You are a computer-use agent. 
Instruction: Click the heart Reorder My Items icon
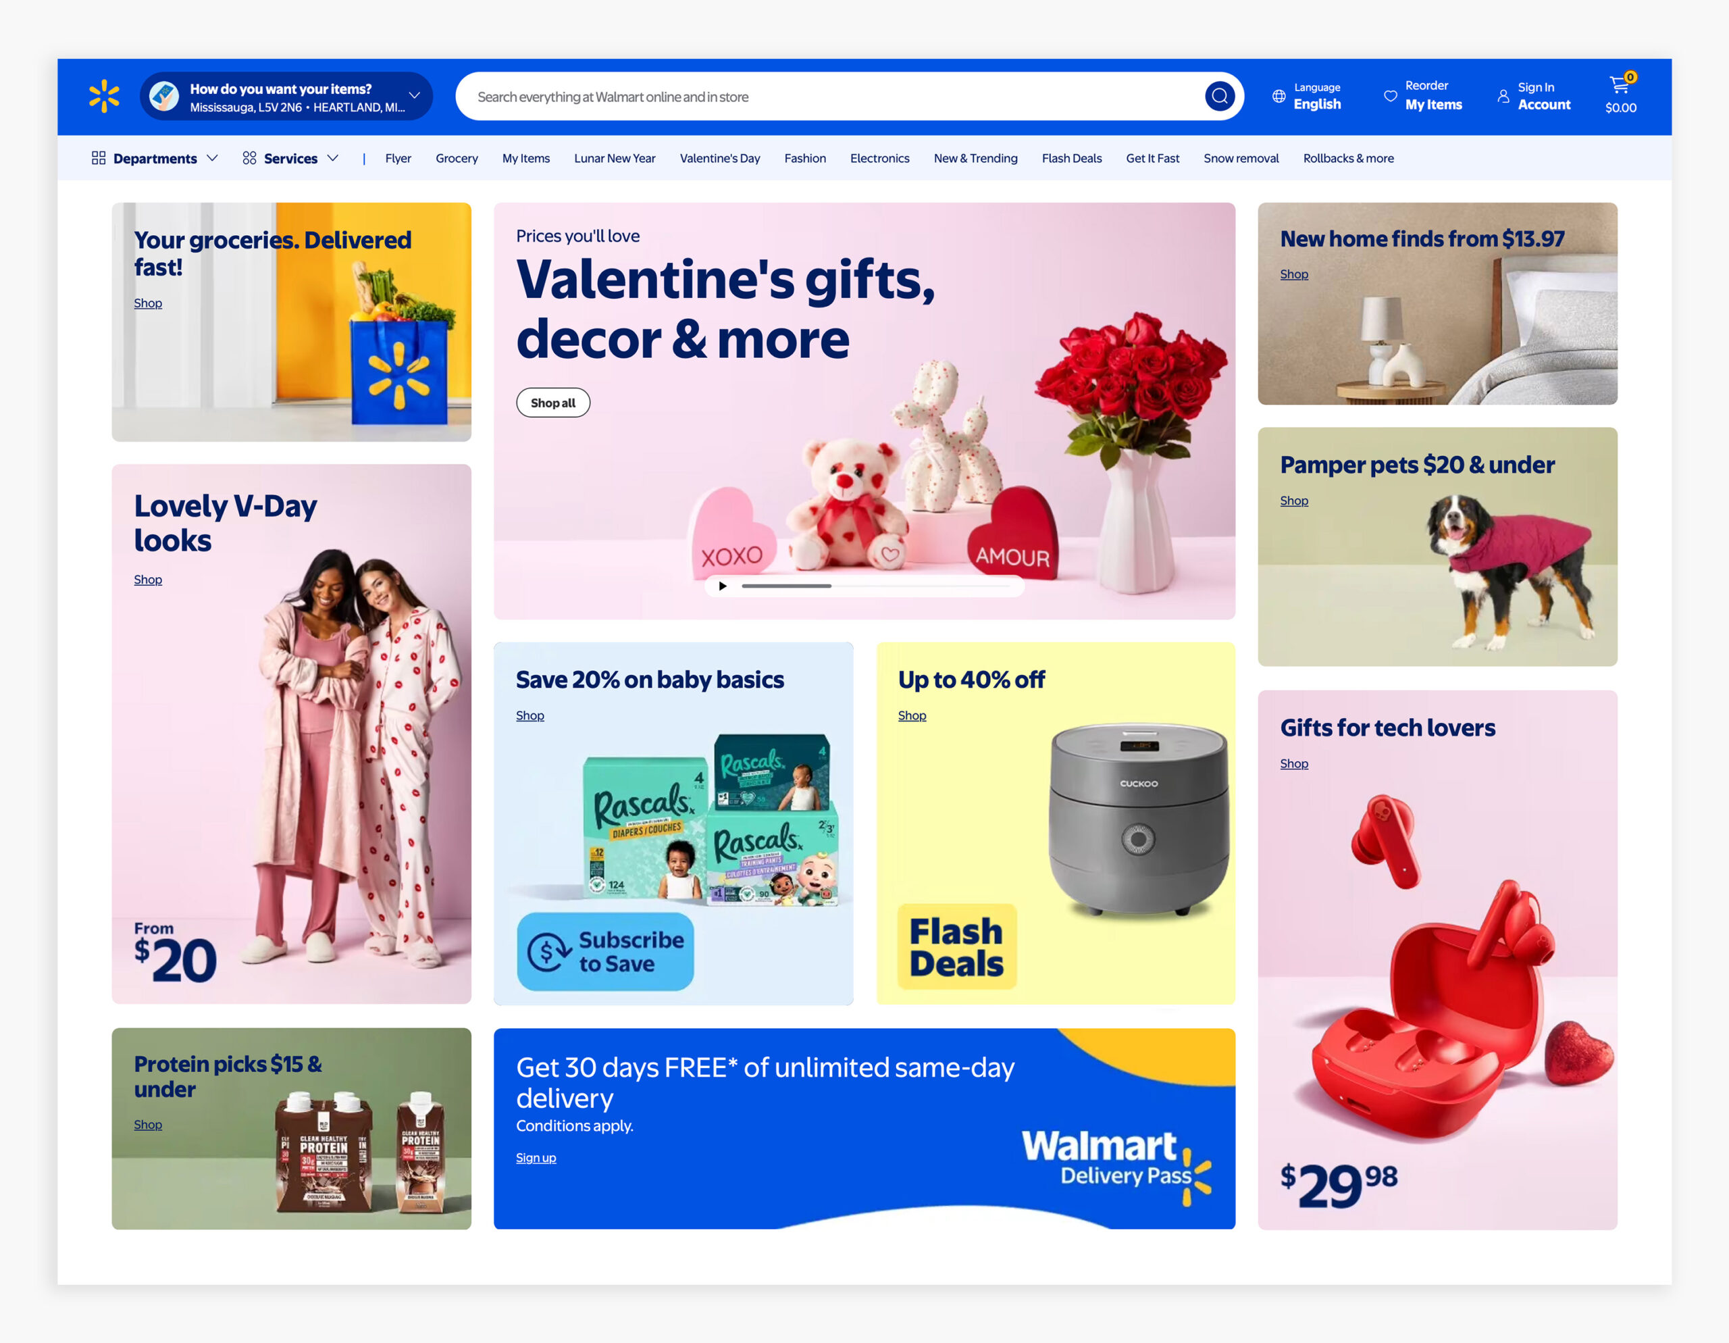pos(1390,96)
